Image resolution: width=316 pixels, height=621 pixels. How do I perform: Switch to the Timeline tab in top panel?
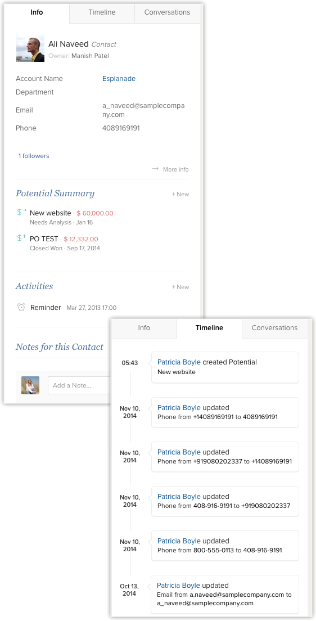(x=102, y=12)
